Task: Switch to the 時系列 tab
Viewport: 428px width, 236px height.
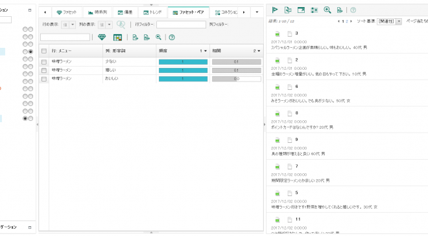Action: 97,12
